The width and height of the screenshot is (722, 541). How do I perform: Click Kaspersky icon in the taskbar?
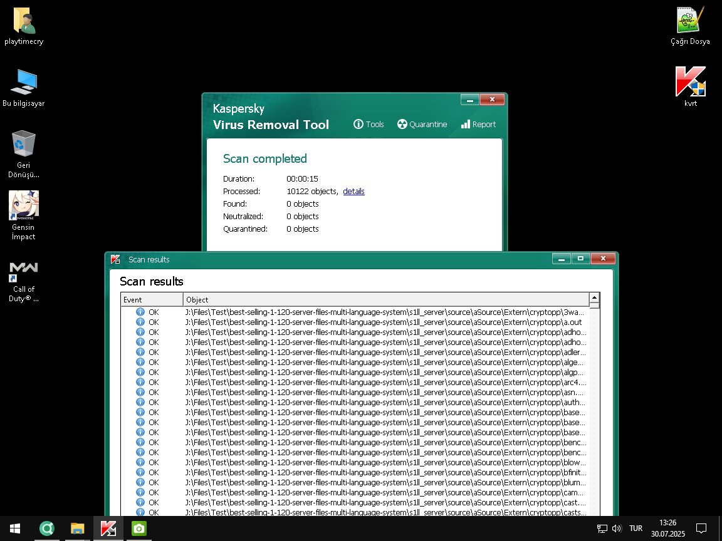coord(108,528)
